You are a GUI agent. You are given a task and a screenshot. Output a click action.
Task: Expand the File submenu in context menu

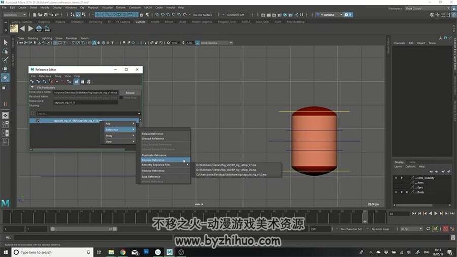tap(119, 124)
